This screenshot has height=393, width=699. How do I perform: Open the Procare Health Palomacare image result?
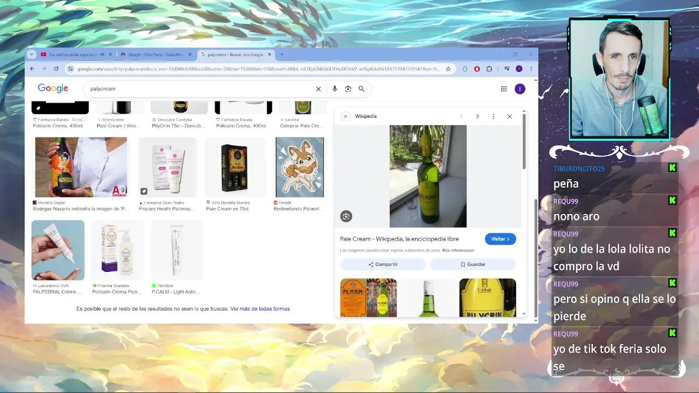click(x=167, y=167)
